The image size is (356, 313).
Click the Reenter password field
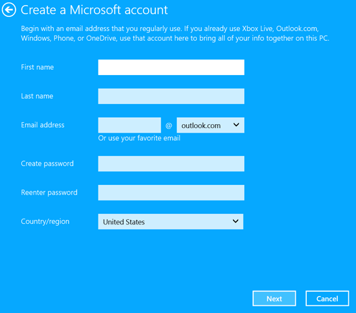tap(171, 193)
